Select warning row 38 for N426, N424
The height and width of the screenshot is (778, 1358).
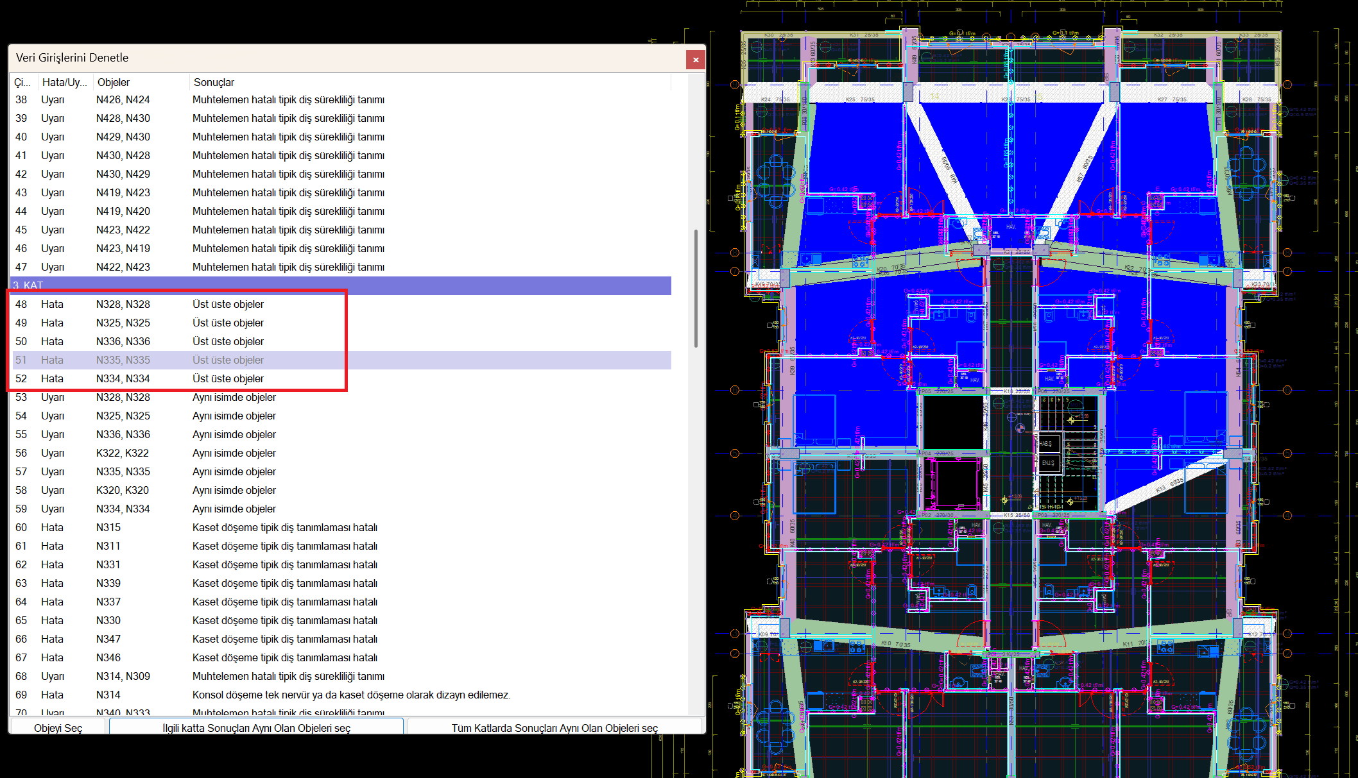123,99
